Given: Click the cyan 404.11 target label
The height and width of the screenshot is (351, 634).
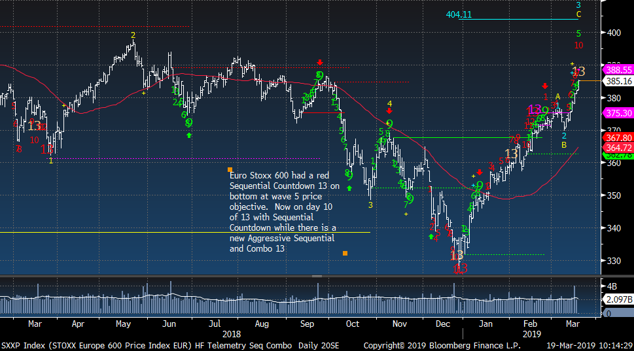Looking at the screenshot, I should [x=459, y=14].
